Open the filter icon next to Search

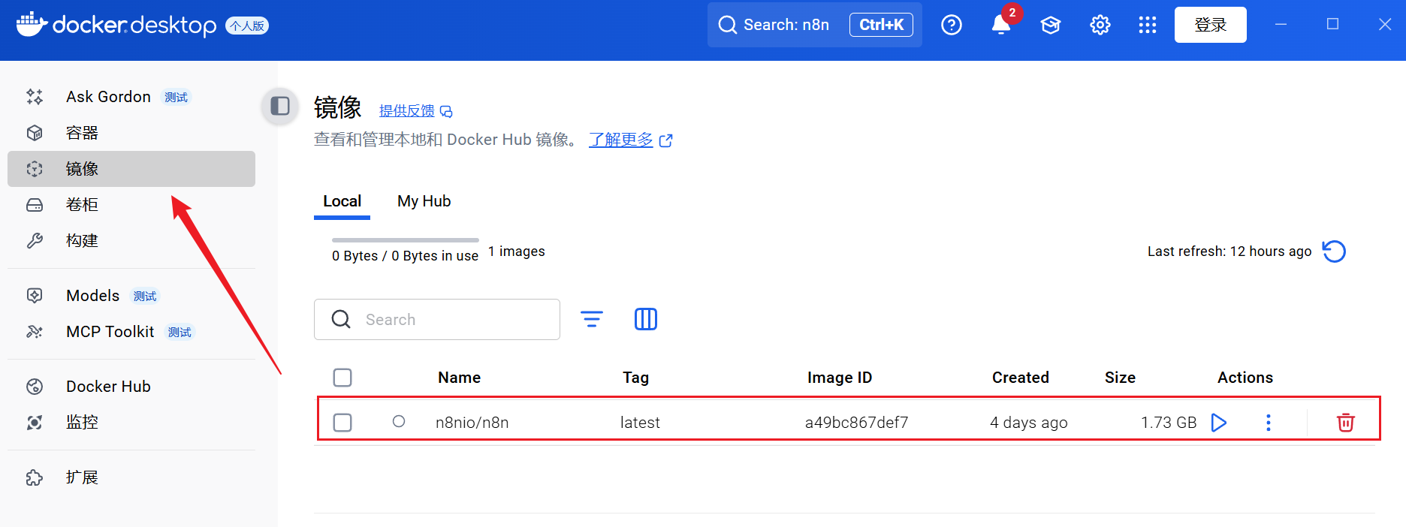pyautogui.click(x=592, y=319)
